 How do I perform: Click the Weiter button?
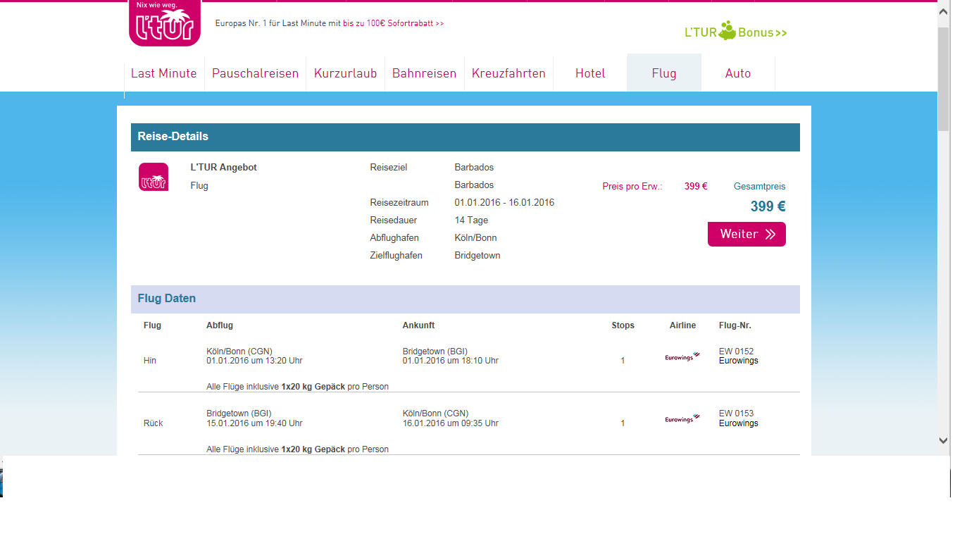pos(747,234)
